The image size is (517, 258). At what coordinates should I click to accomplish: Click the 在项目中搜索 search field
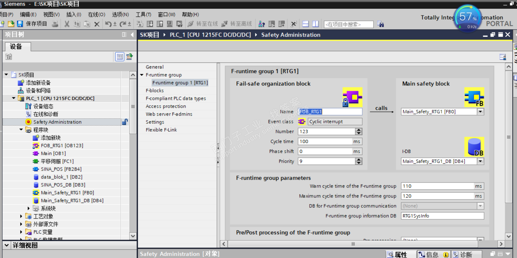[x=349, y=24]
